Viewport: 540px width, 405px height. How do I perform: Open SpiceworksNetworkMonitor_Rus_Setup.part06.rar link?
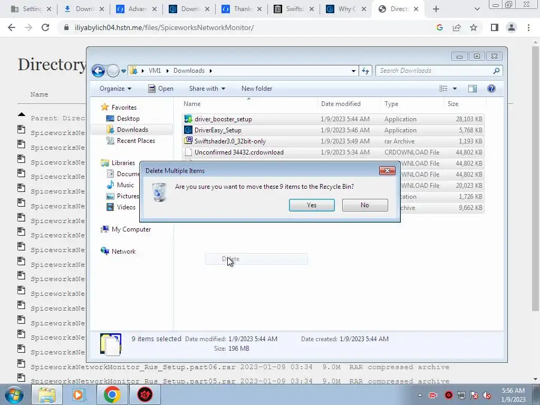(x=133, y=367)
